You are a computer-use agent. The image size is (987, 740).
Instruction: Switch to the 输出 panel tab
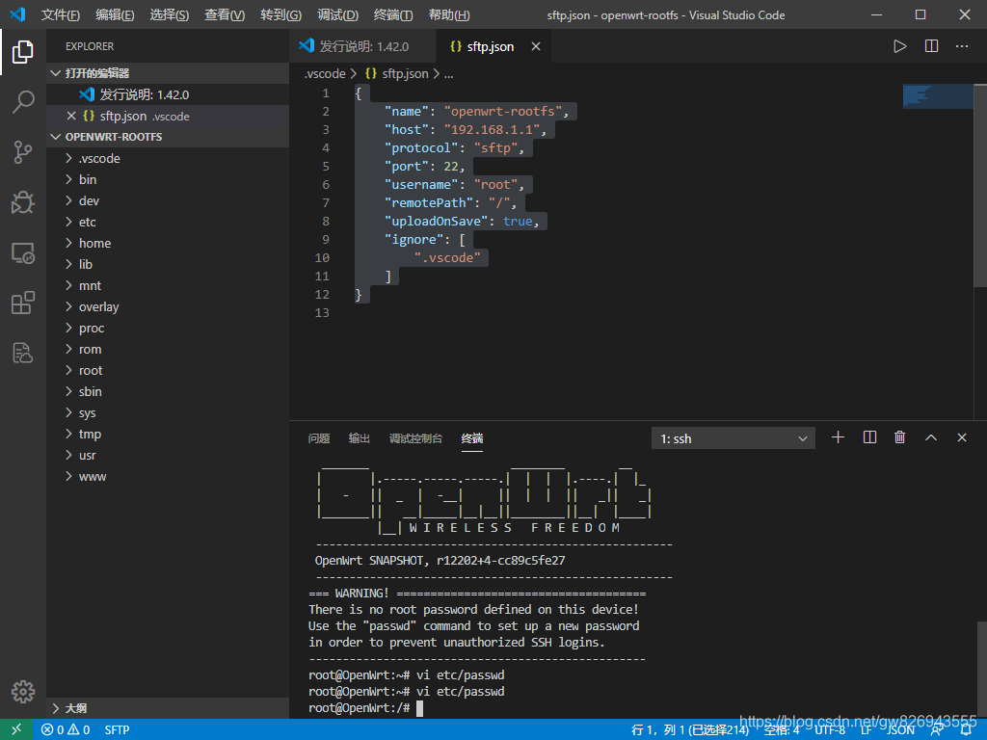[360, 438]
